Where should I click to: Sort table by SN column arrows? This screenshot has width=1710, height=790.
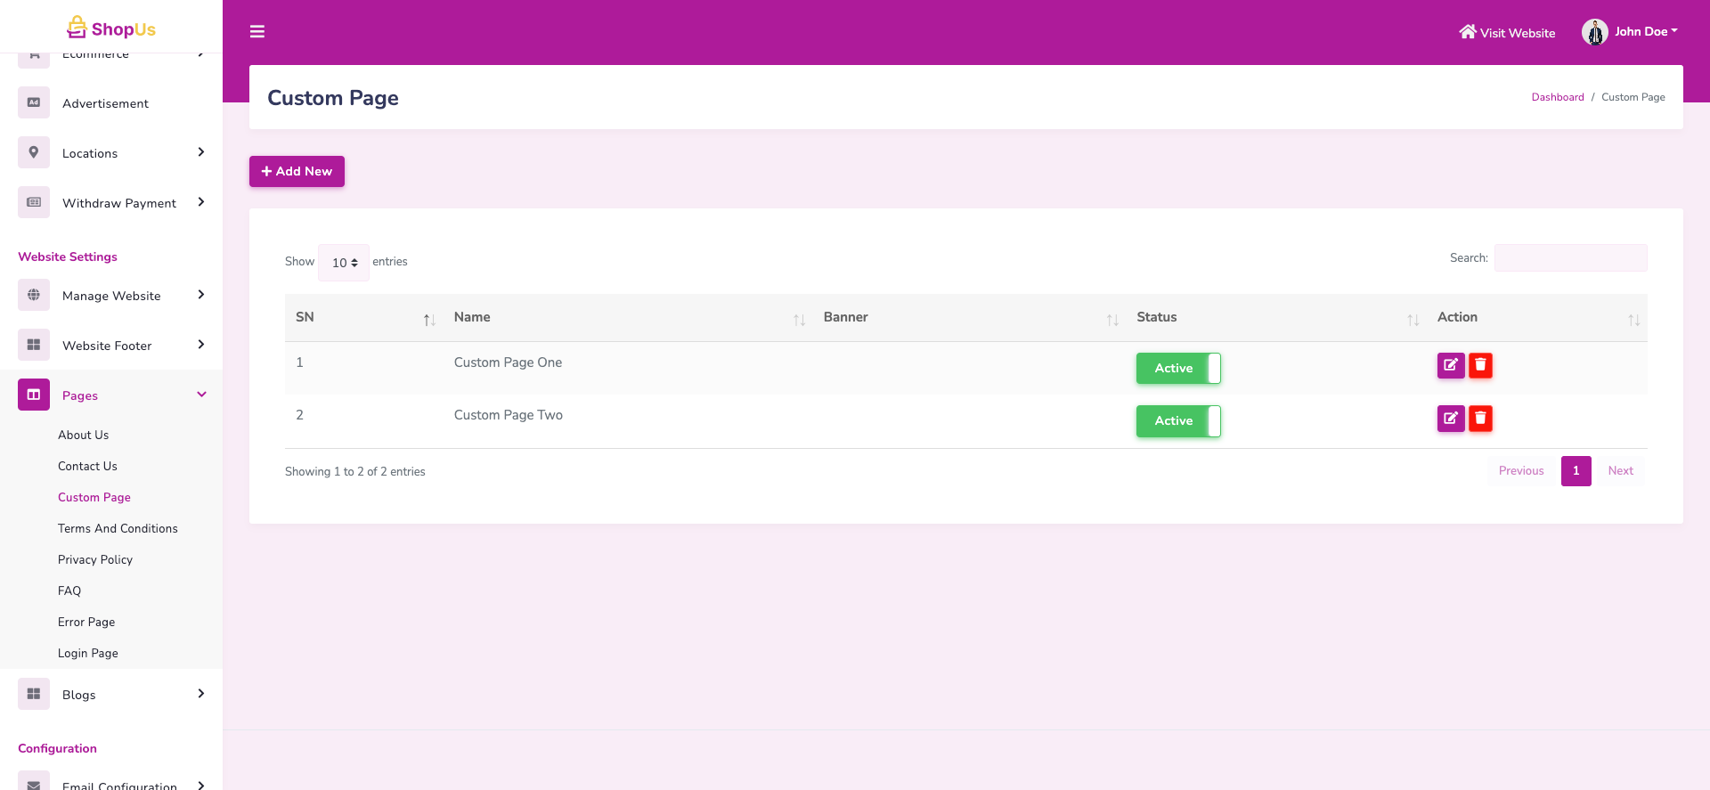(x=428, y=320)
